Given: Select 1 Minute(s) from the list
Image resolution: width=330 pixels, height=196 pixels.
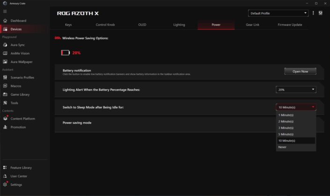Looking at the screenshot, I should [x=296, y=115].
